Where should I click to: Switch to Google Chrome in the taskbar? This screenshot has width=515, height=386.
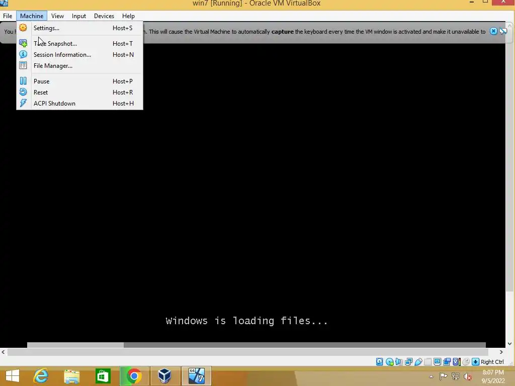(x=134, y=376)
